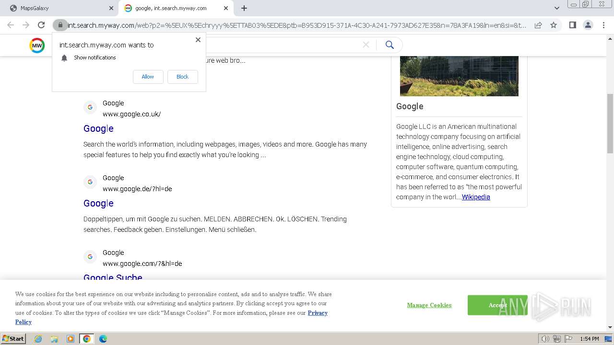Bookmark this page with star icon

coord(554,25)
